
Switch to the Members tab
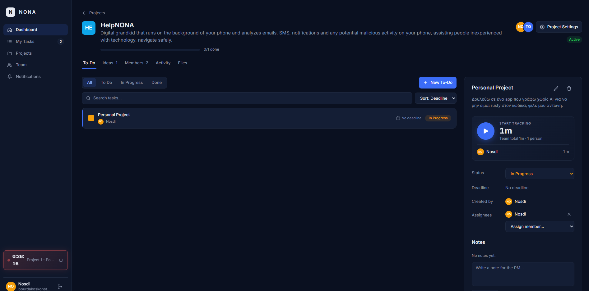click(x=137, y=63)
